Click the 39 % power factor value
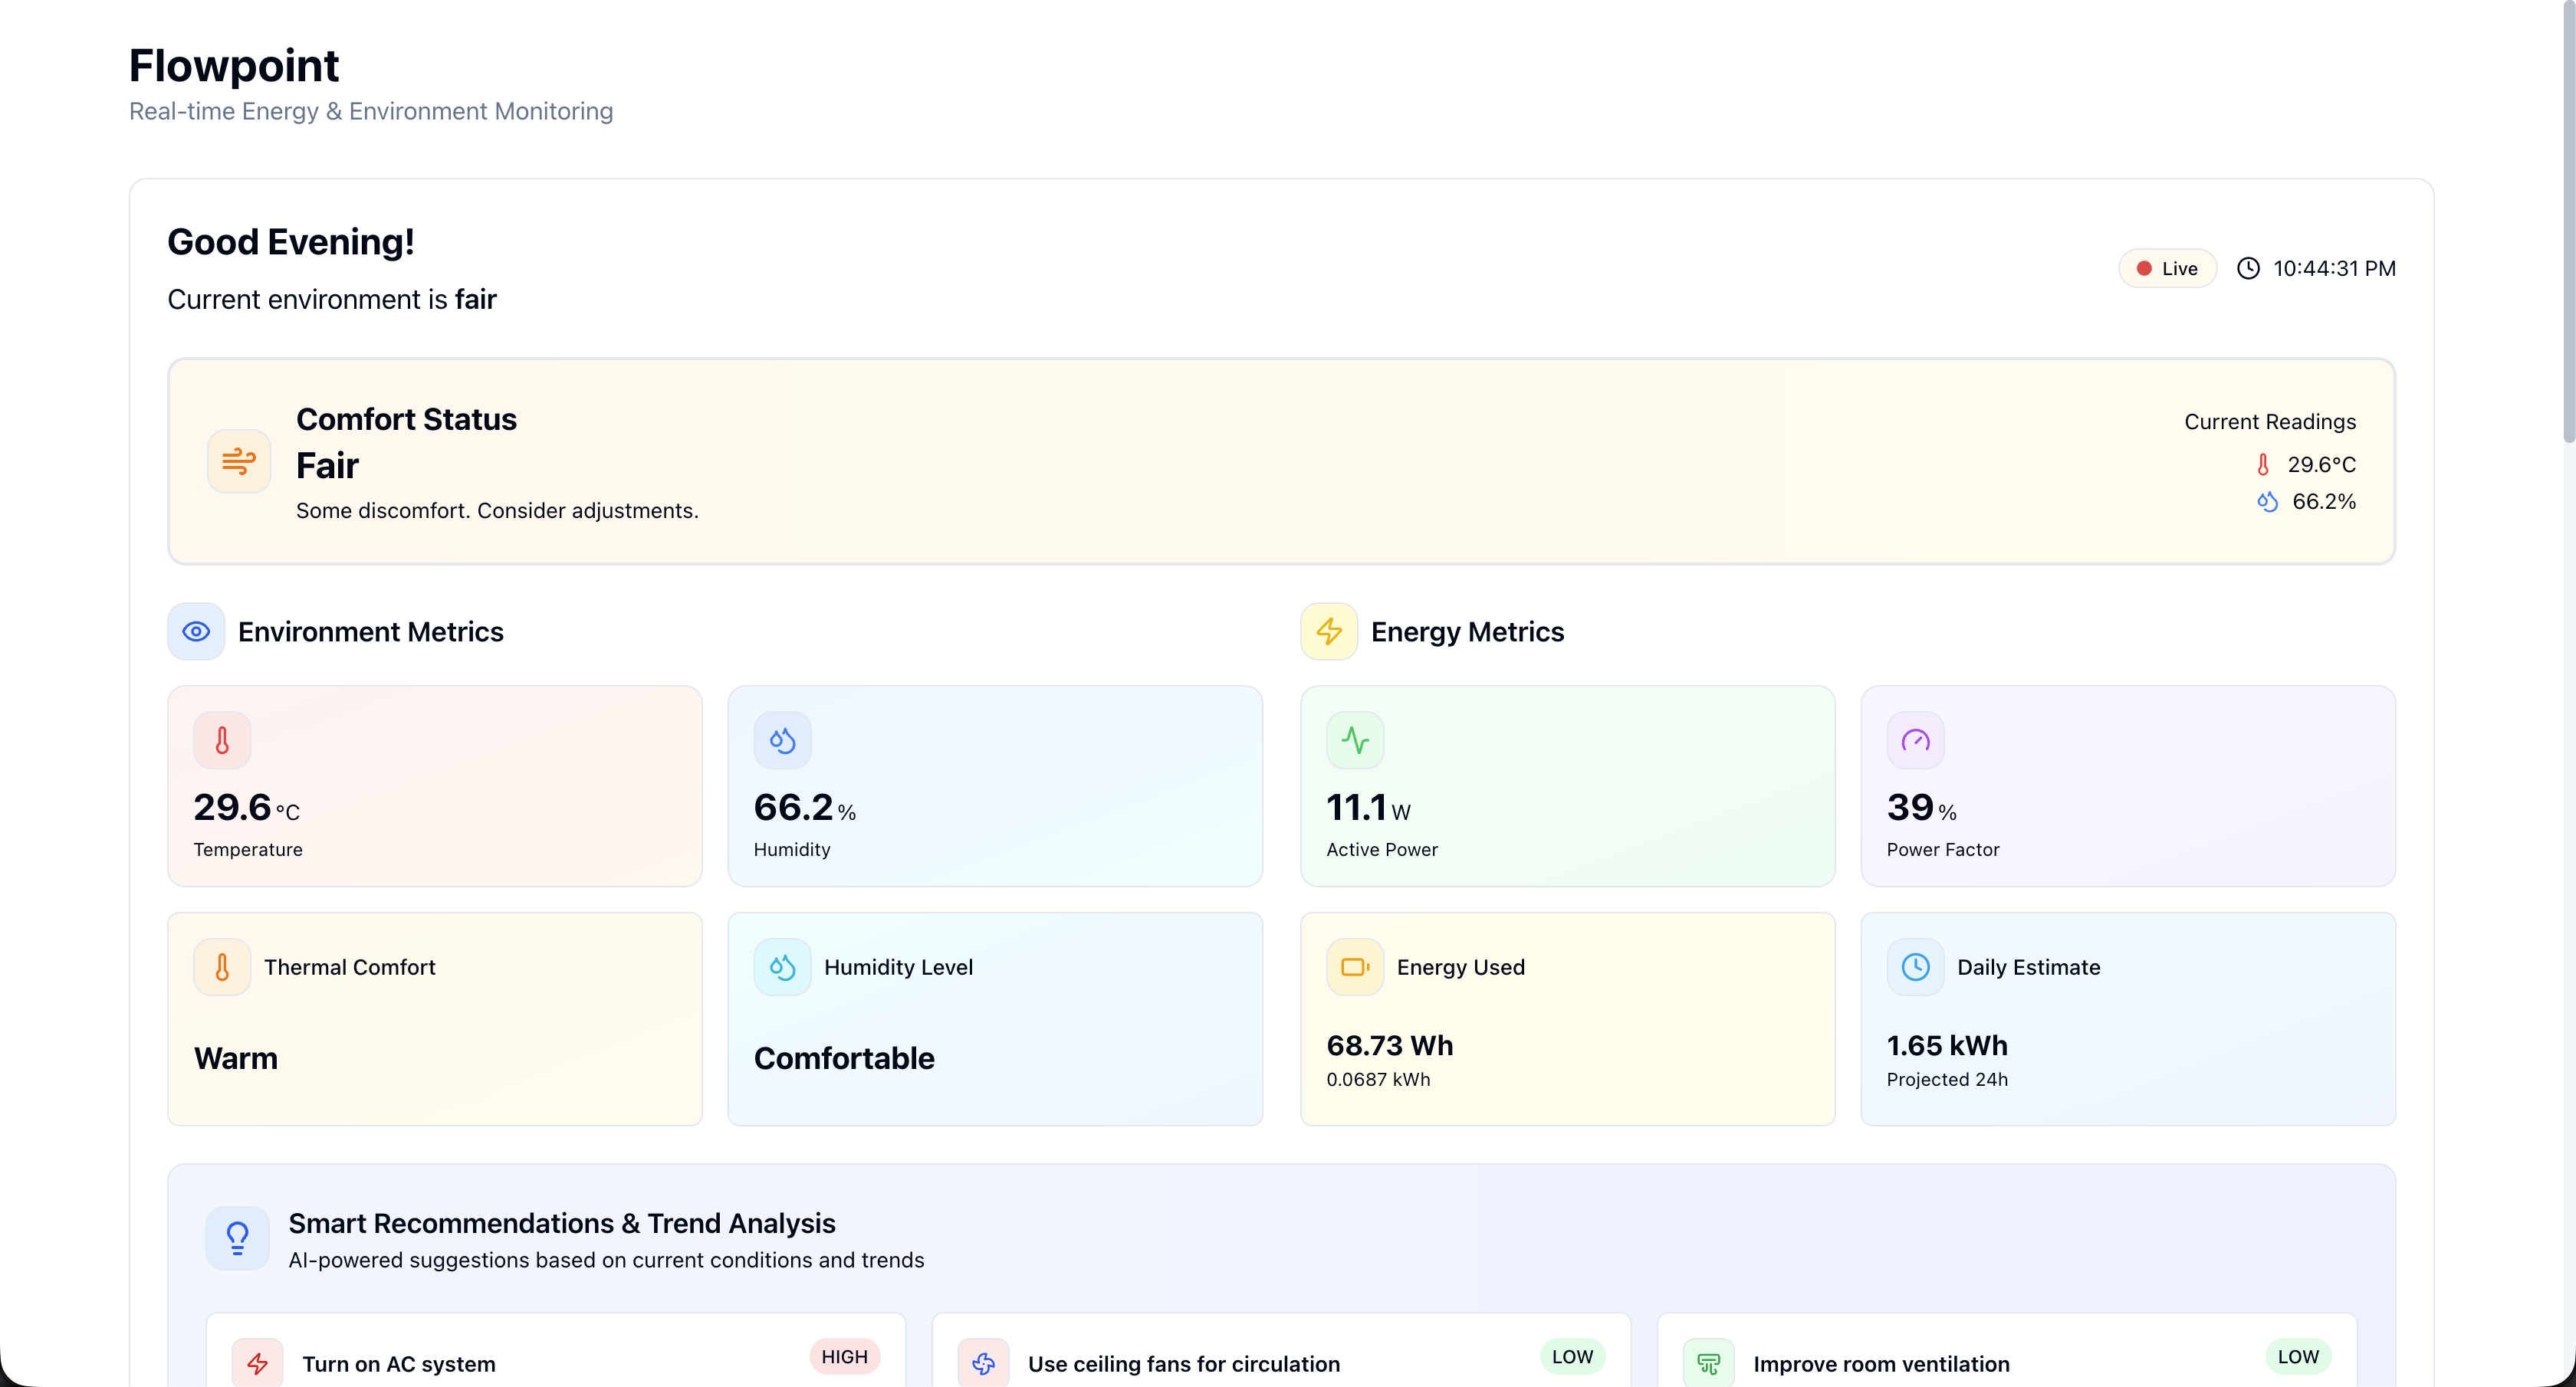 click(x=1921, y=808)
